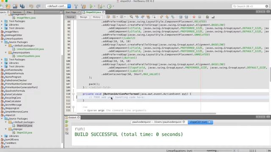Viewport: 271px width, 152px height.
Task: Expand Libraries under slopeGUI project
Action: [x=2, y=136]
